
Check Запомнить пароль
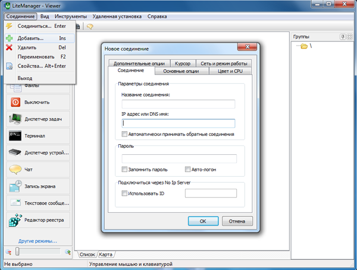(124, 169)
